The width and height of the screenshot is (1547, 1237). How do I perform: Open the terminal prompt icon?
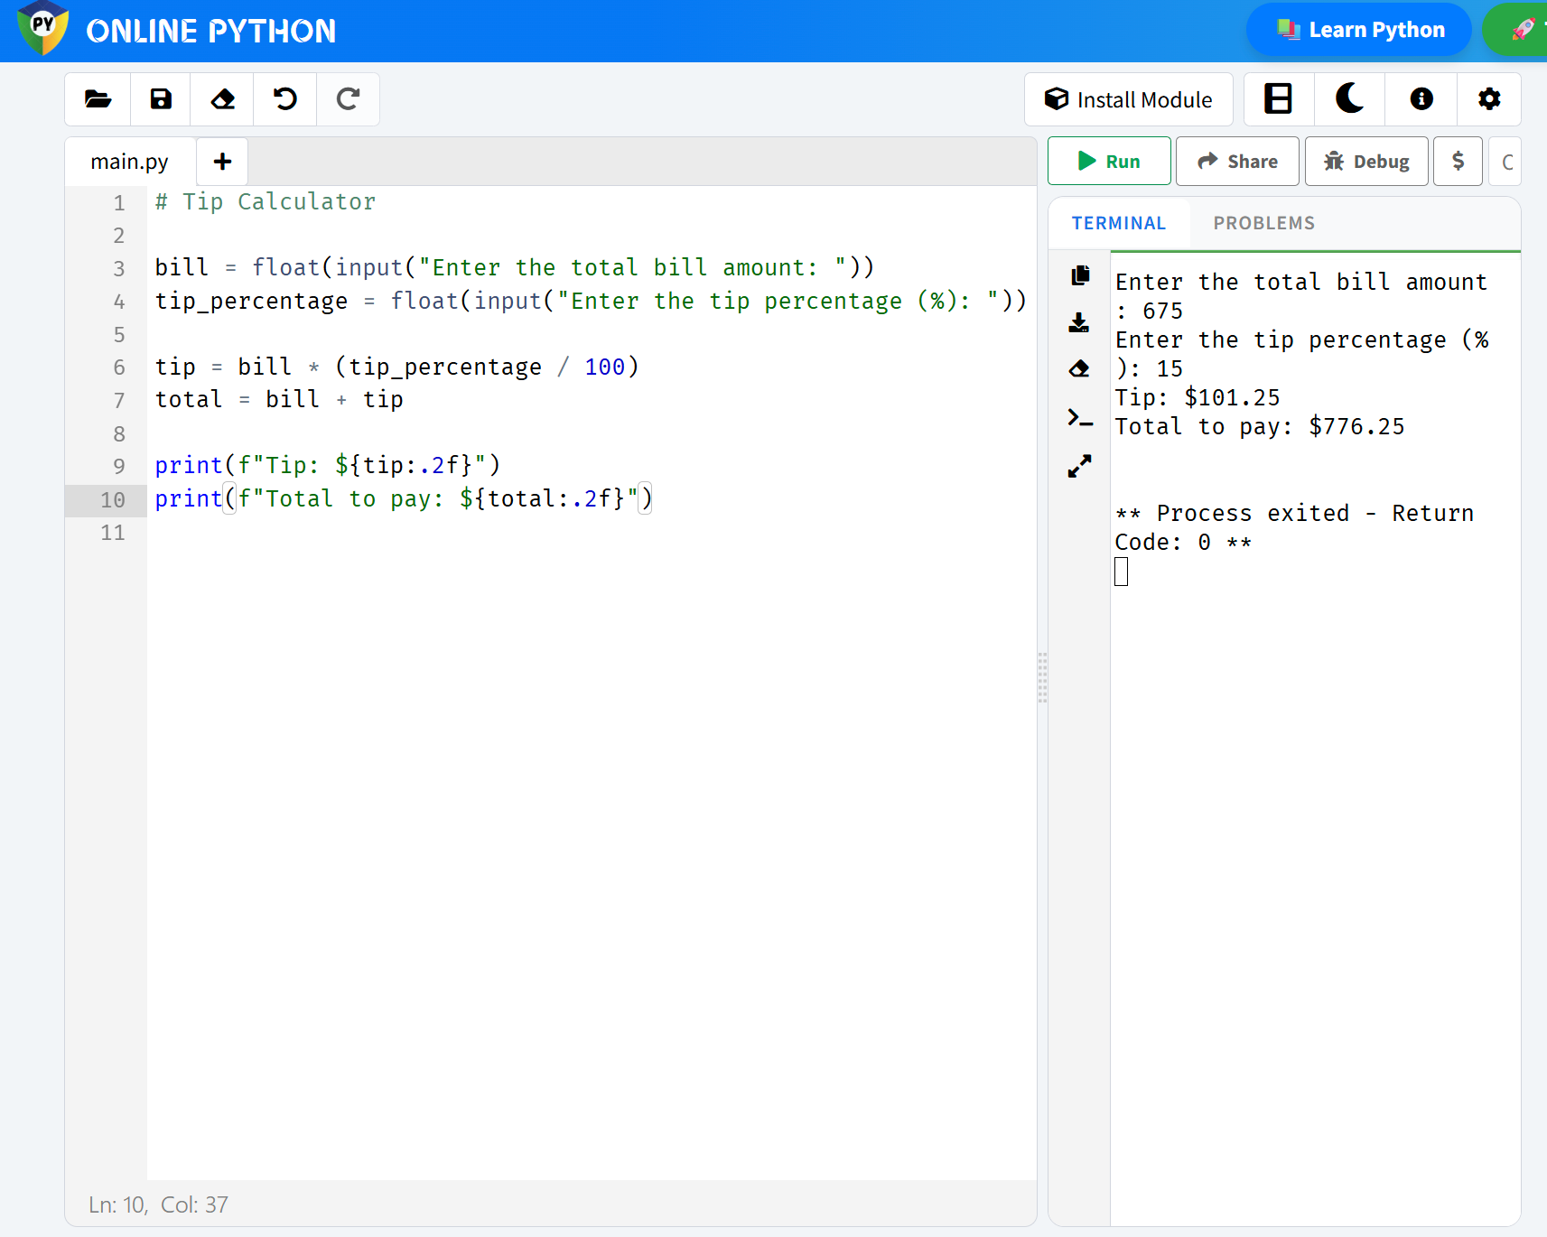tap(1080, 418)
